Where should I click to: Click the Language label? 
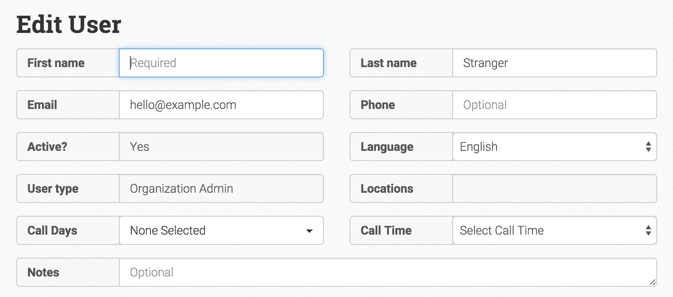[387, 147]
